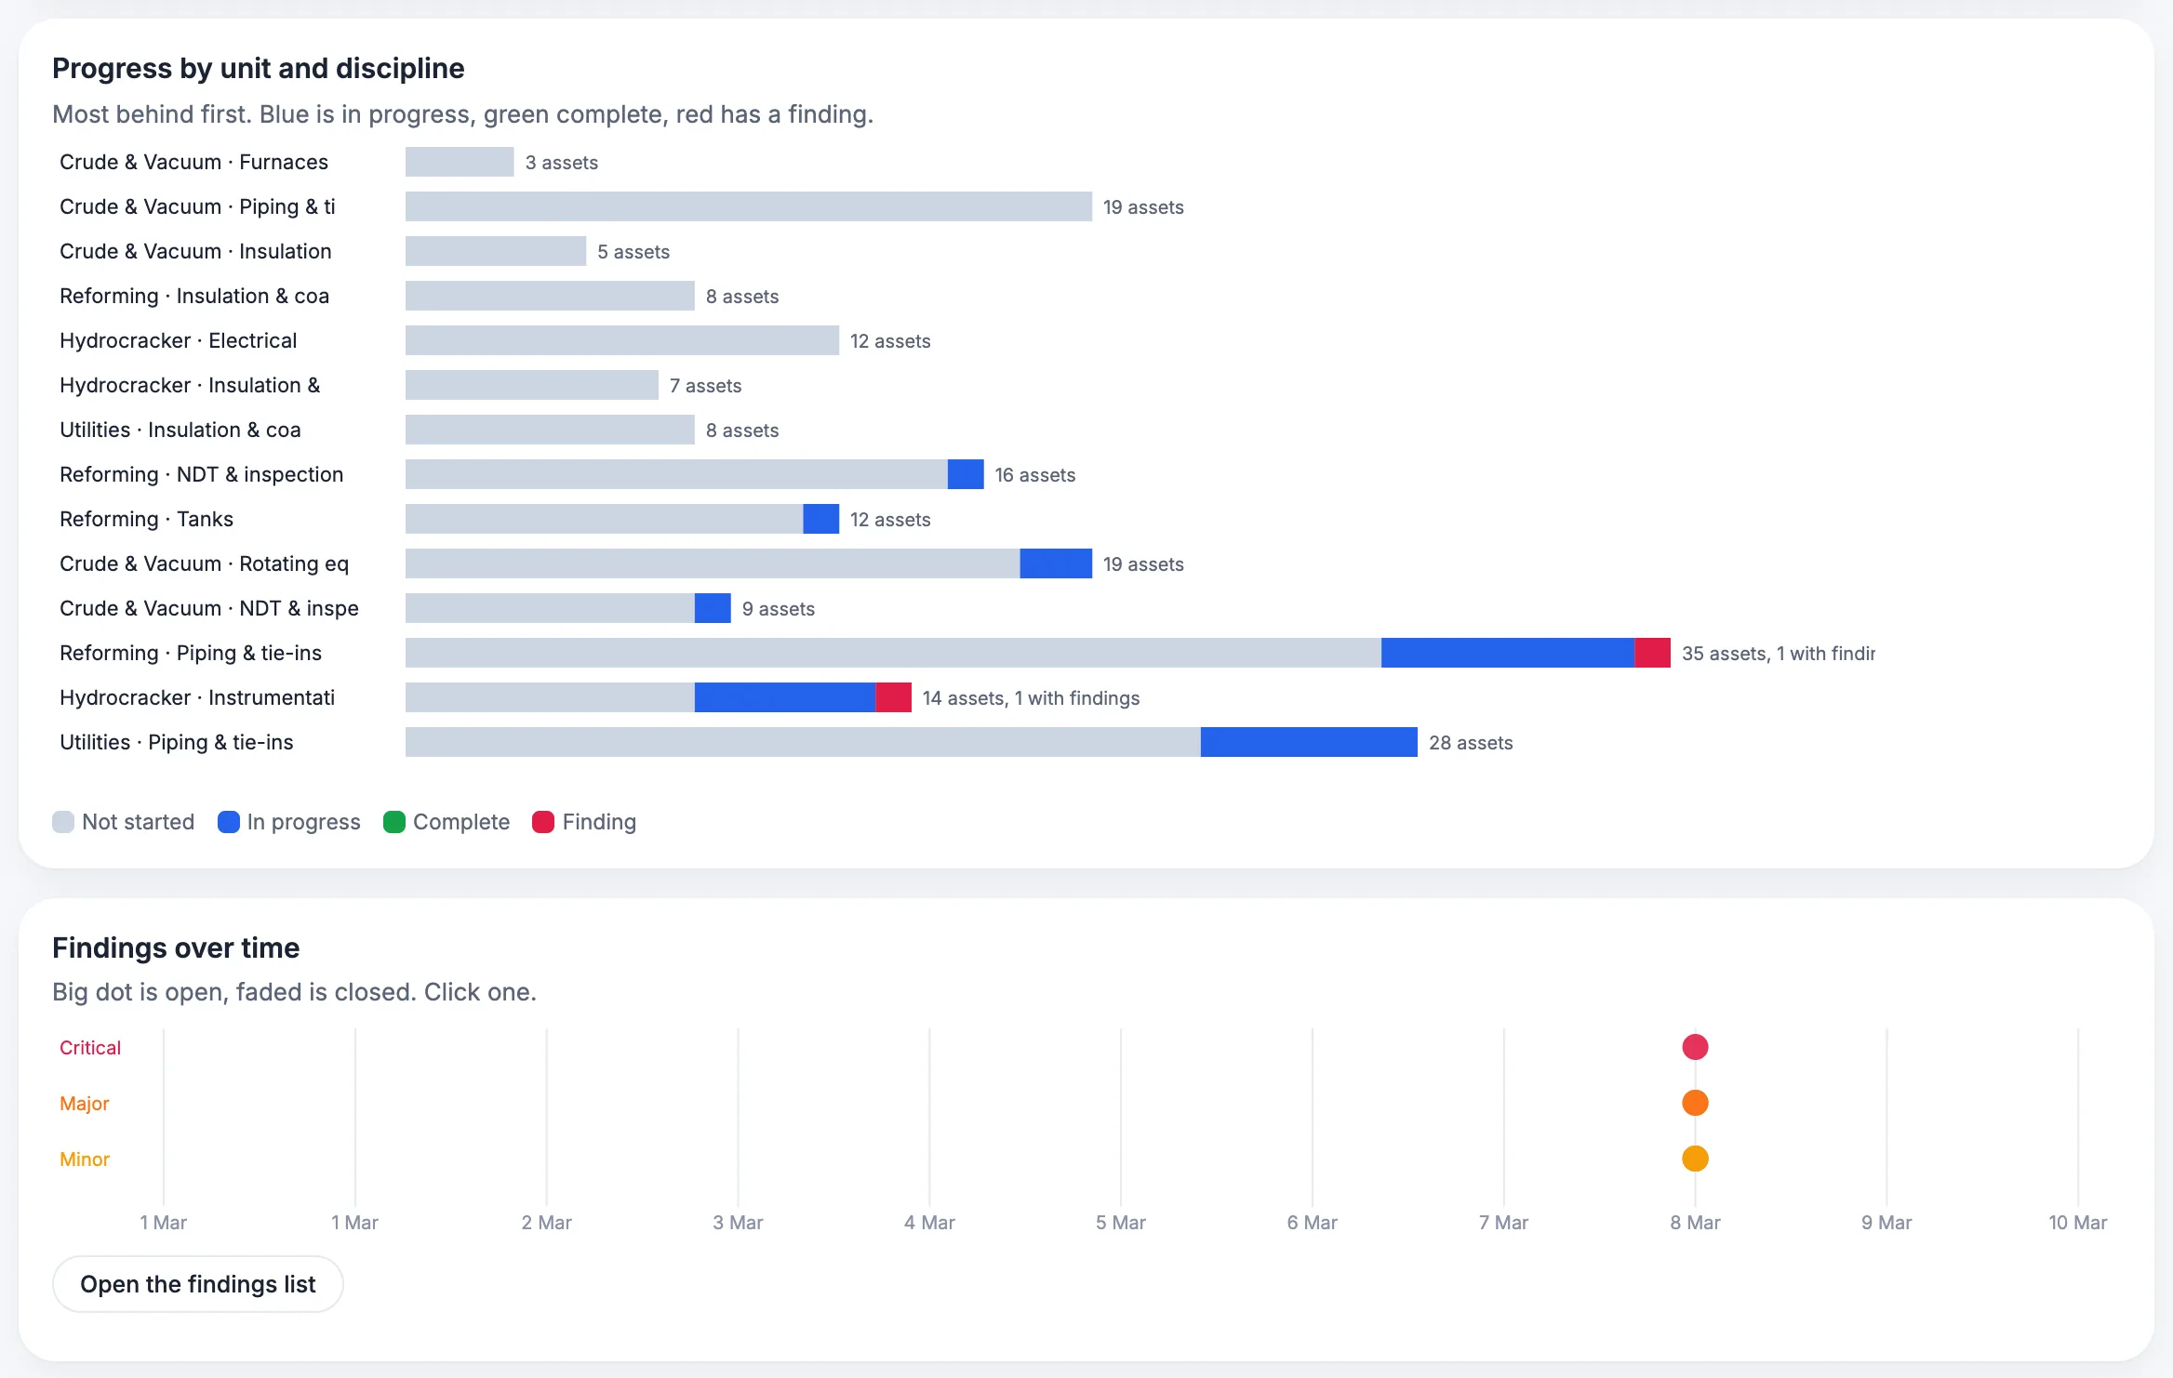
Task: Click blue segment of Hydrocracker Instrumentation bar
Action: [x=785, y=697]
